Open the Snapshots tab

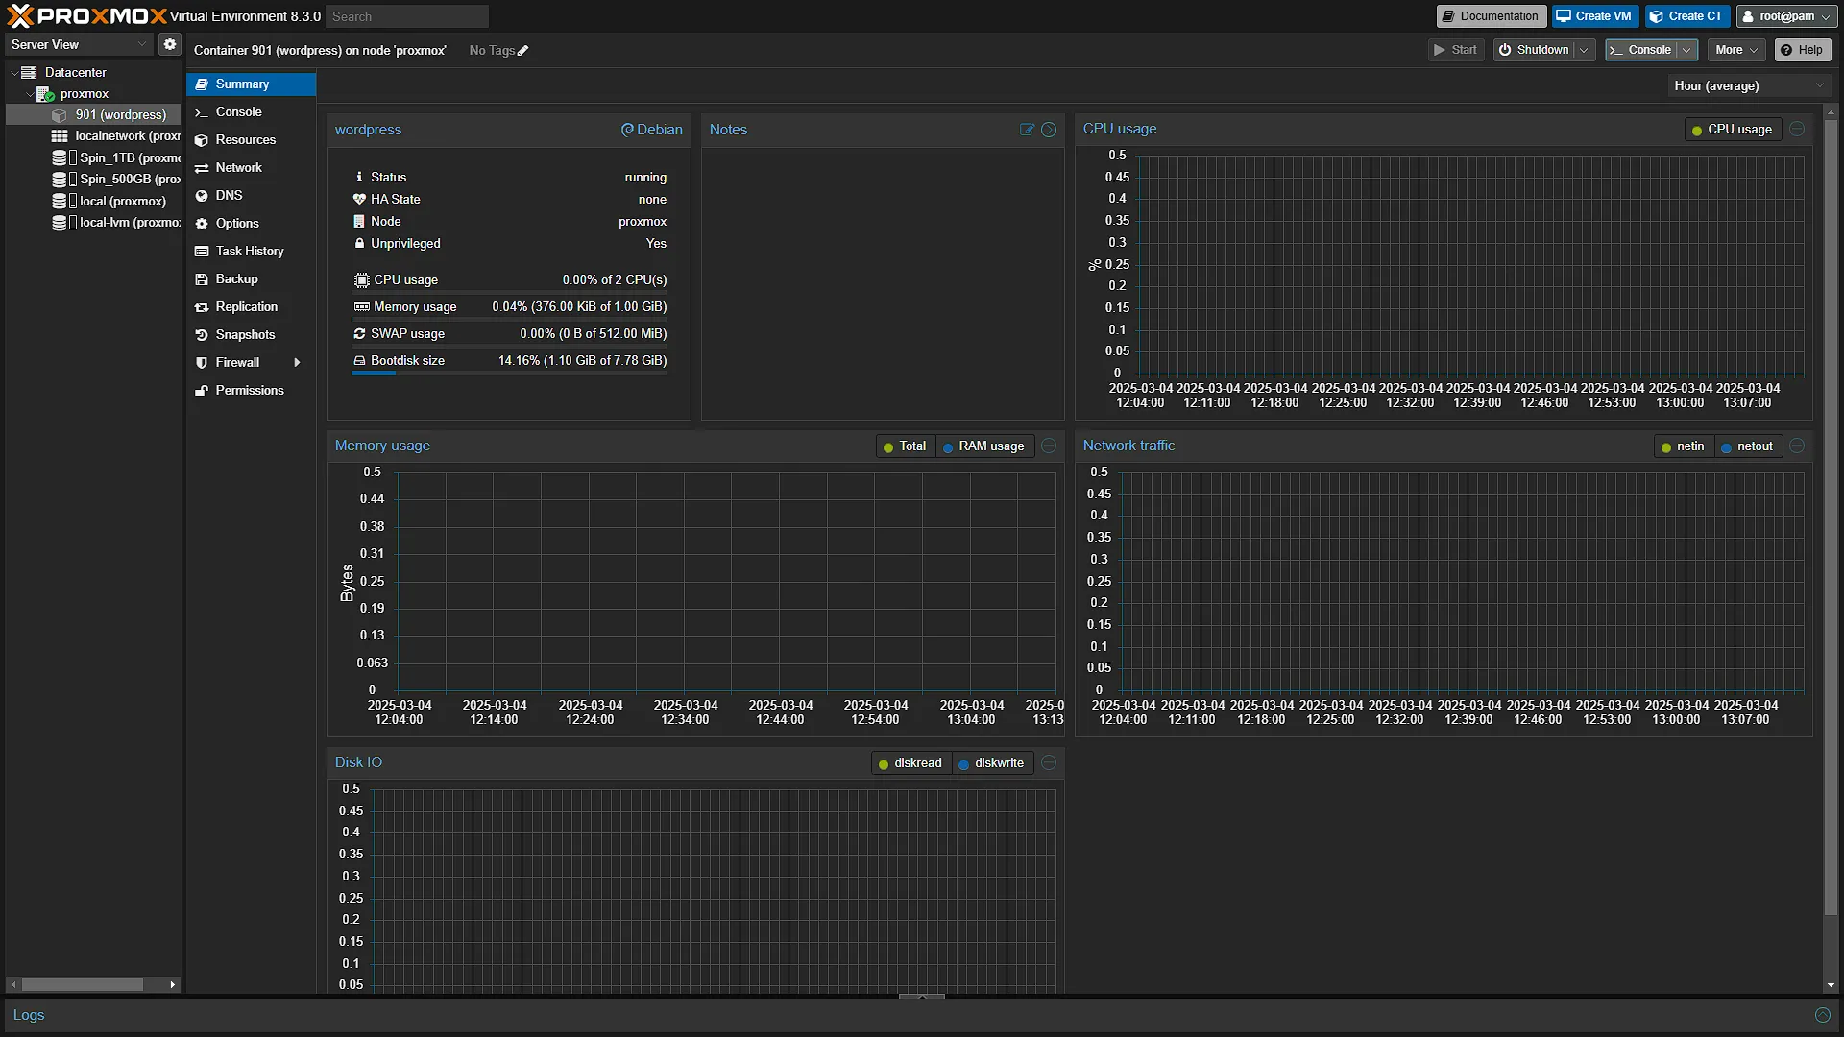point(251,335)
